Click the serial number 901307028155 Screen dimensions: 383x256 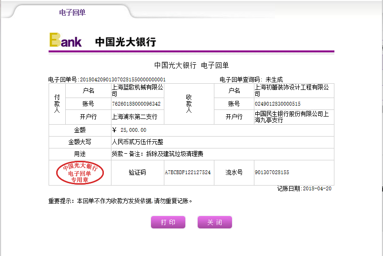272,172
